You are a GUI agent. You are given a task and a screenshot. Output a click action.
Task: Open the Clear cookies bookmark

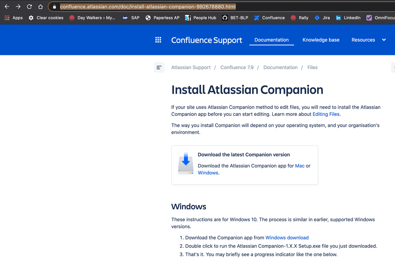[x=46, y=18]
